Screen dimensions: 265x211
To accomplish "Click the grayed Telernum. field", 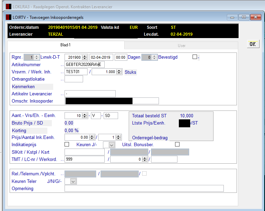I will (x=119, y=174).
